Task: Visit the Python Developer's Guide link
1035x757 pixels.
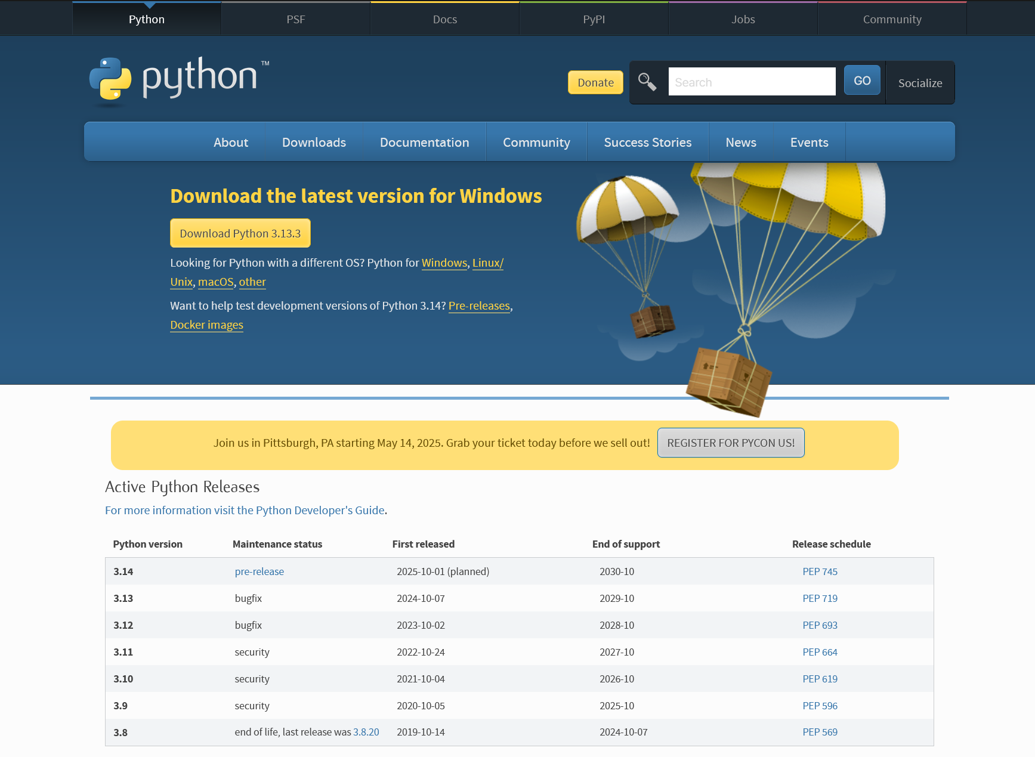Action: tap(245, 510)
